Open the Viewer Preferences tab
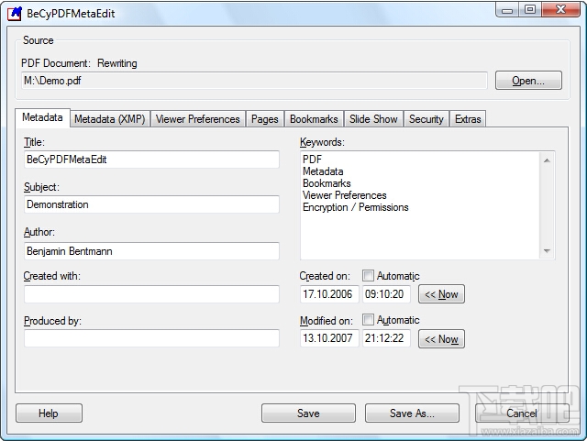The width and height of the screenshot is (587, 441). tap(198, 119)
